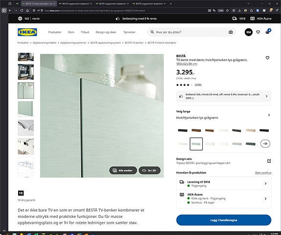Open the Rom menu

click(71, 32)
